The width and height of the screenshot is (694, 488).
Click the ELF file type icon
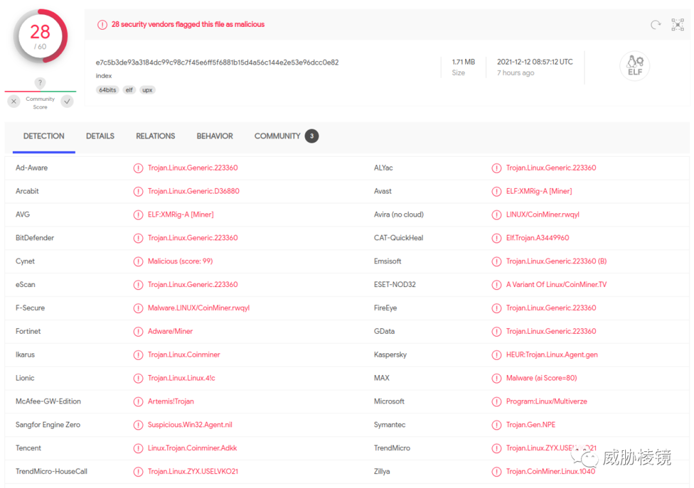pos(635,66)
